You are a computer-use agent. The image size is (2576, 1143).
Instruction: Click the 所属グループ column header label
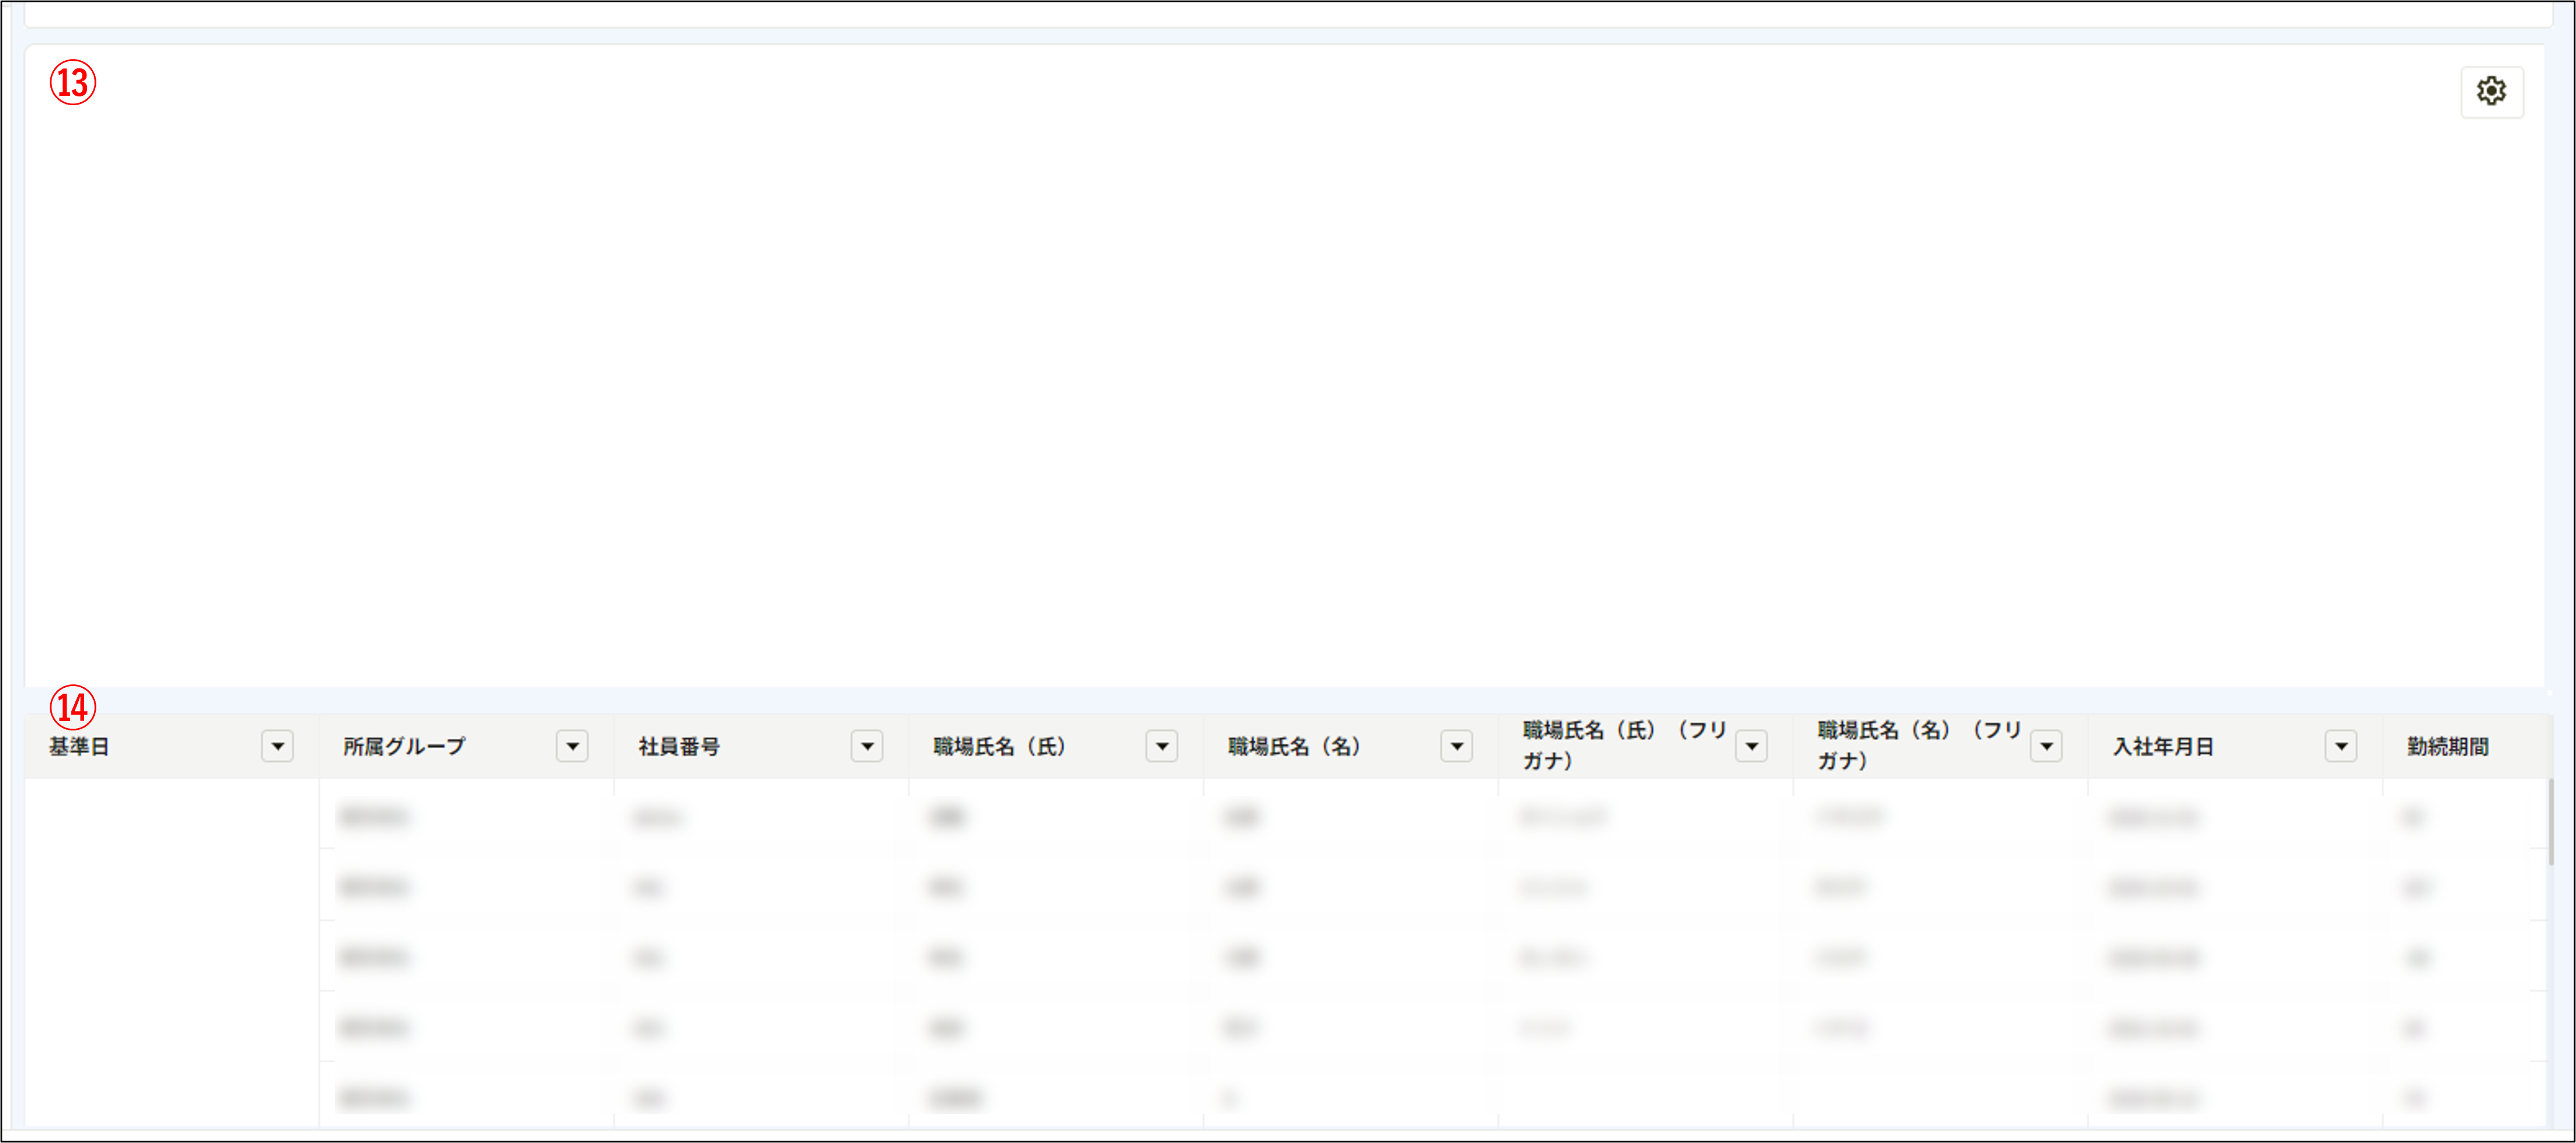404,747
